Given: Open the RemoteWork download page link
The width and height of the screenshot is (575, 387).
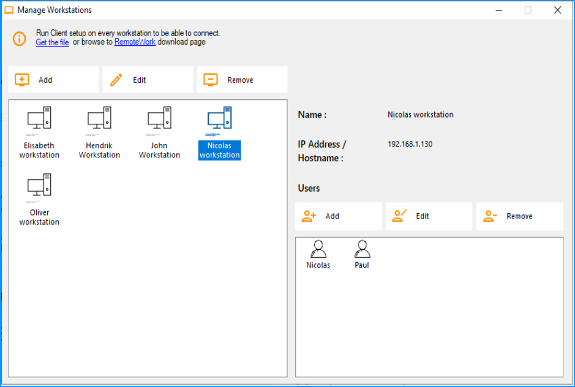Looking at the screenshot, I should pyautogui.click(x=135, y=42).
